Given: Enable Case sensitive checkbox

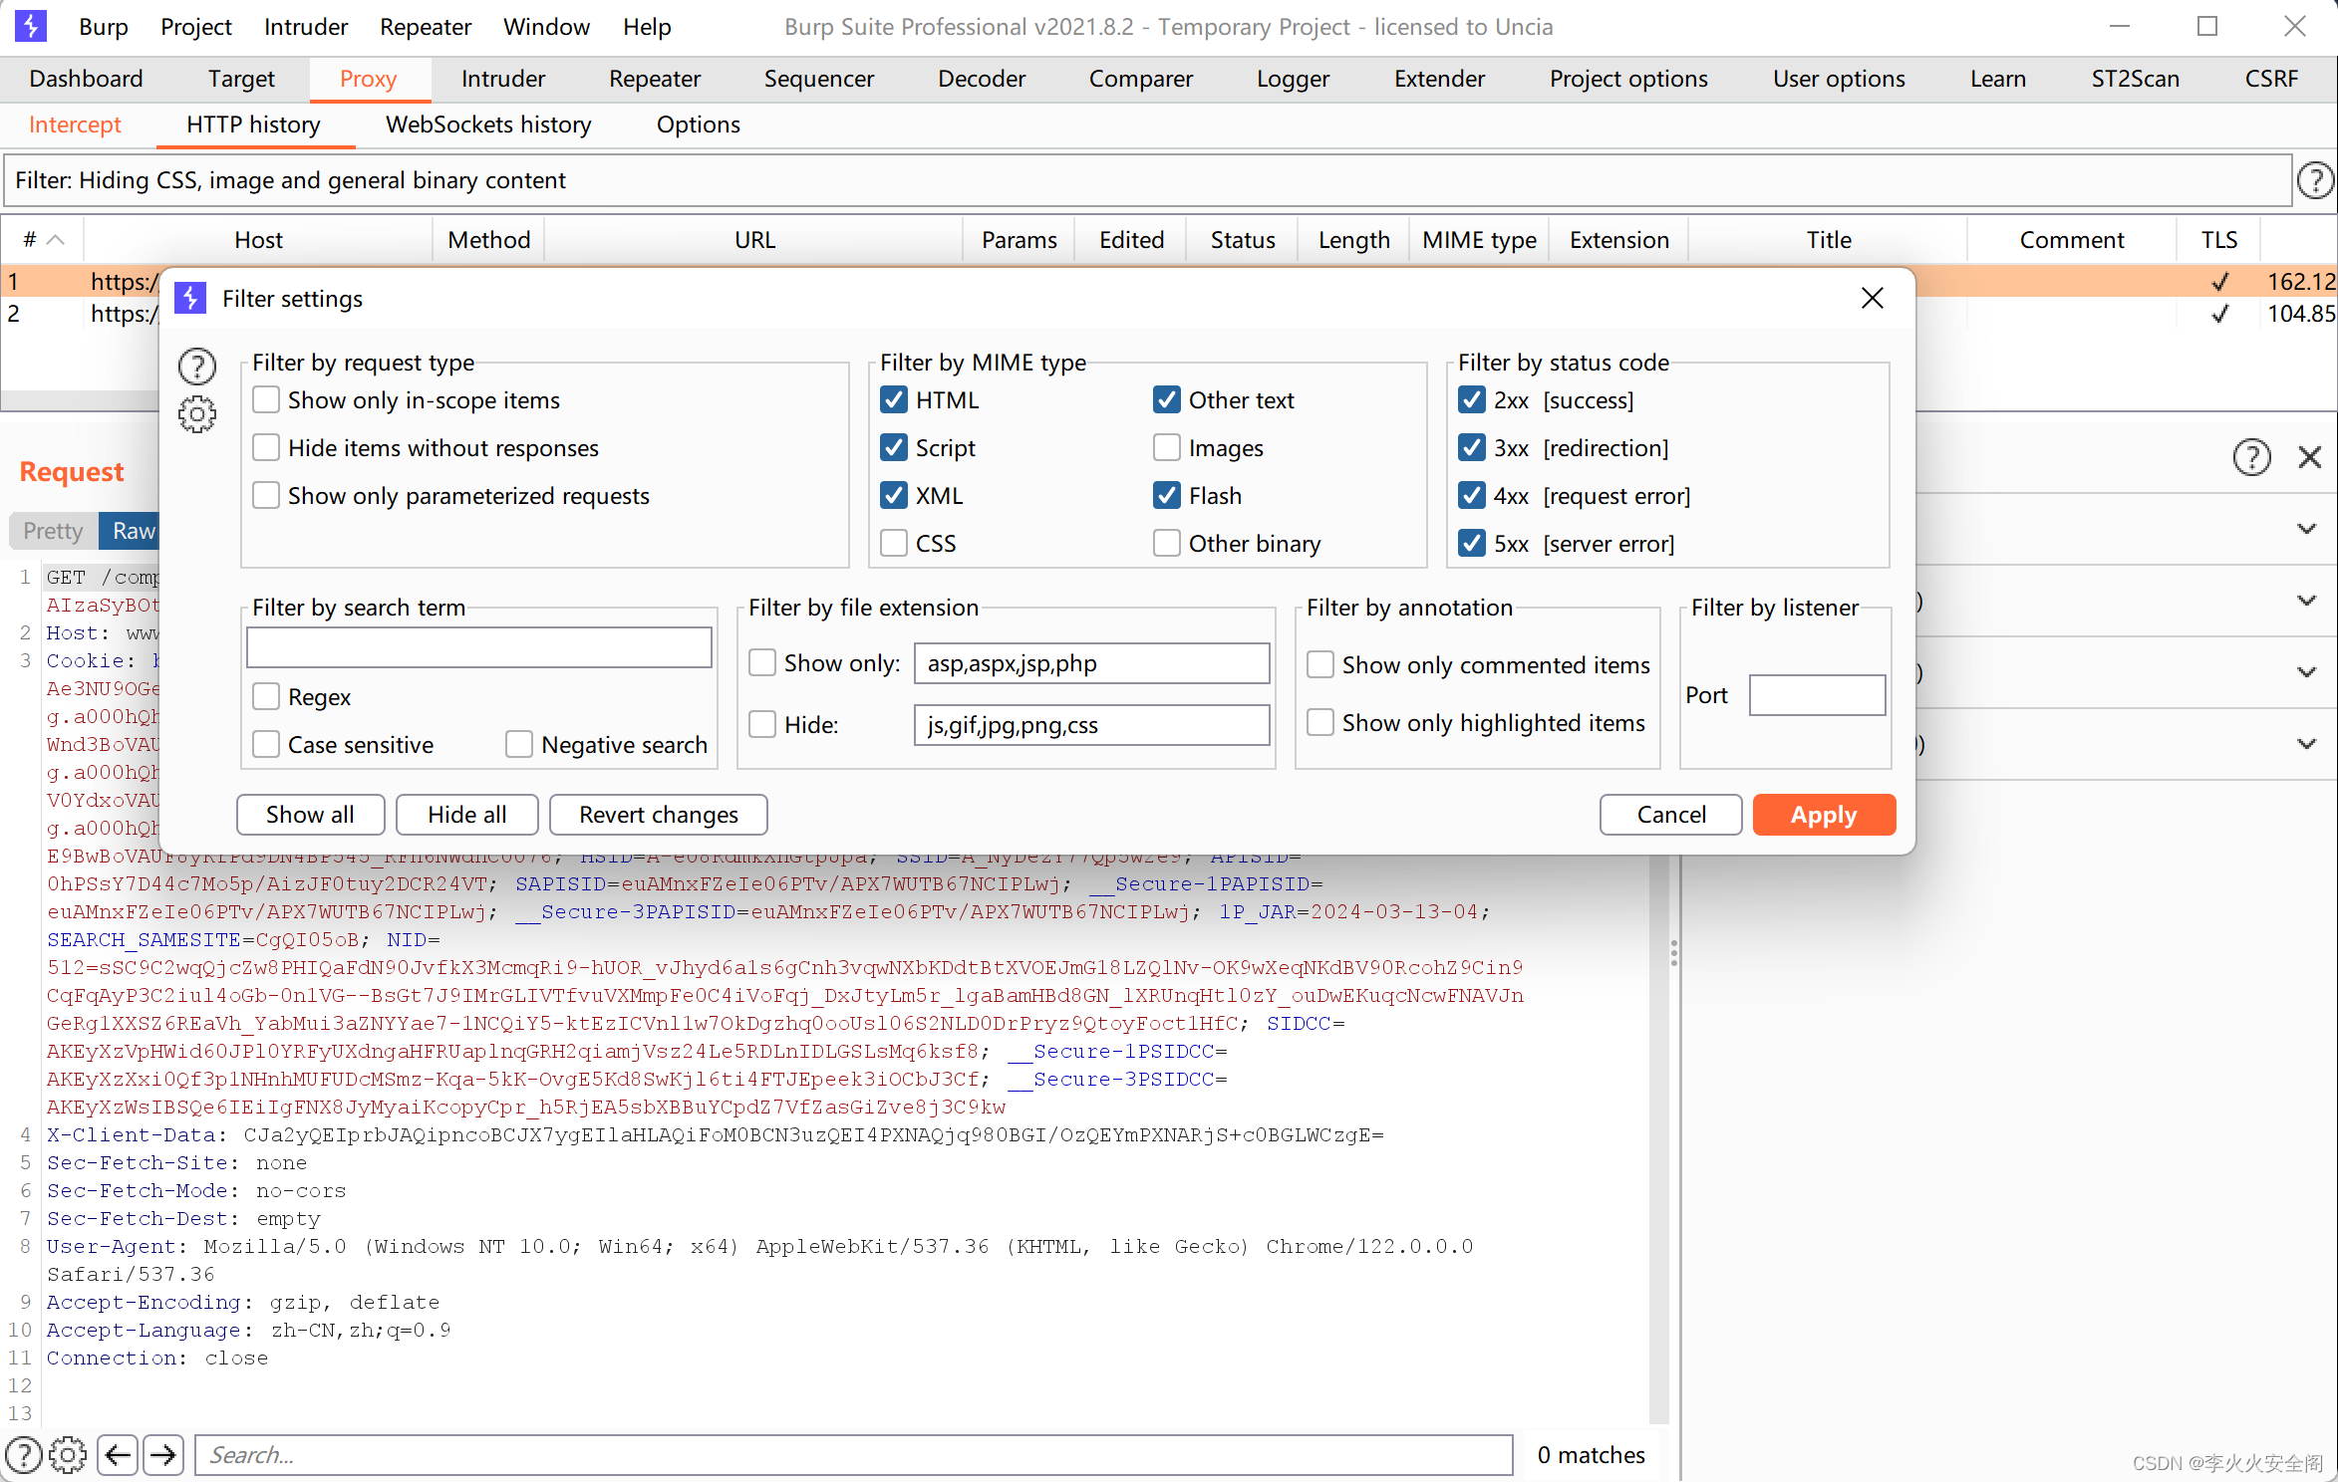Looking at the screenshot, I should 266,745.
